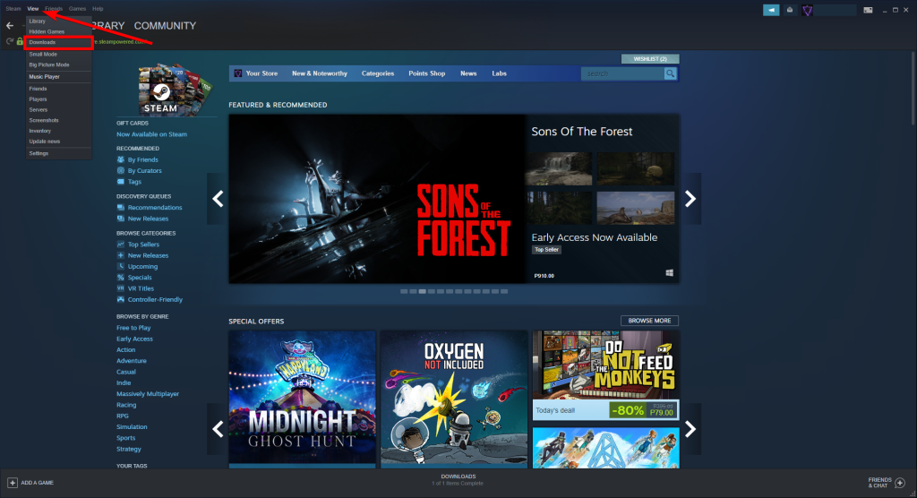
Task: Select Hidden Games menu entry
Action: pyautogui.click(x=58, y=31)
